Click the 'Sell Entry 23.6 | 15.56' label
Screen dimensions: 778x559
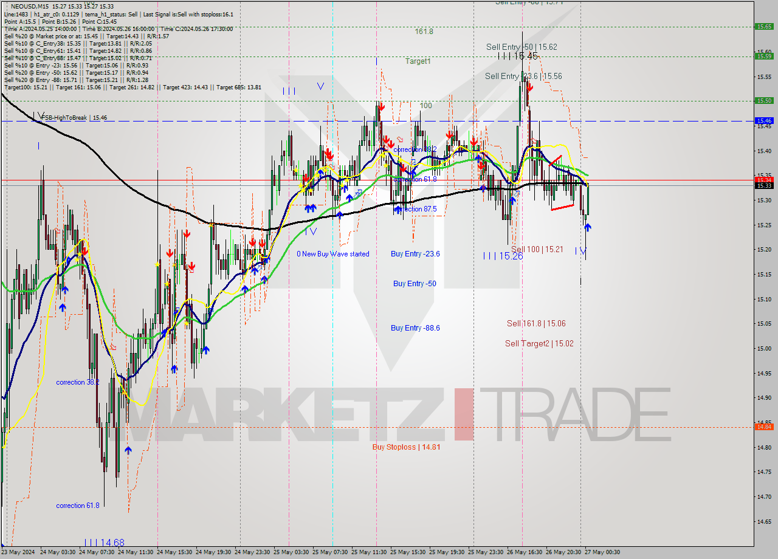tap(523, 76)
